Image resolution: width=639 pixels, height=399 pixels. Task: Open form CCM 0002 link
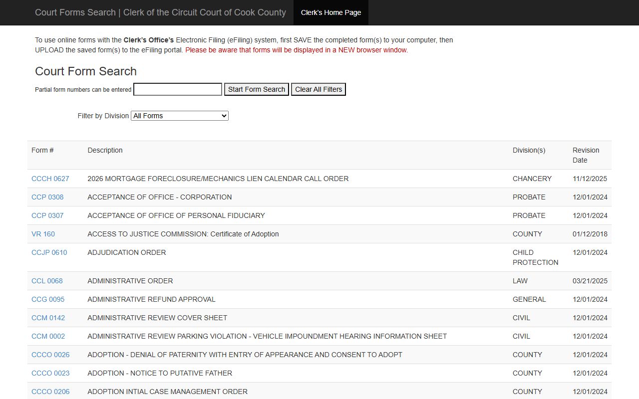[48, 336]
